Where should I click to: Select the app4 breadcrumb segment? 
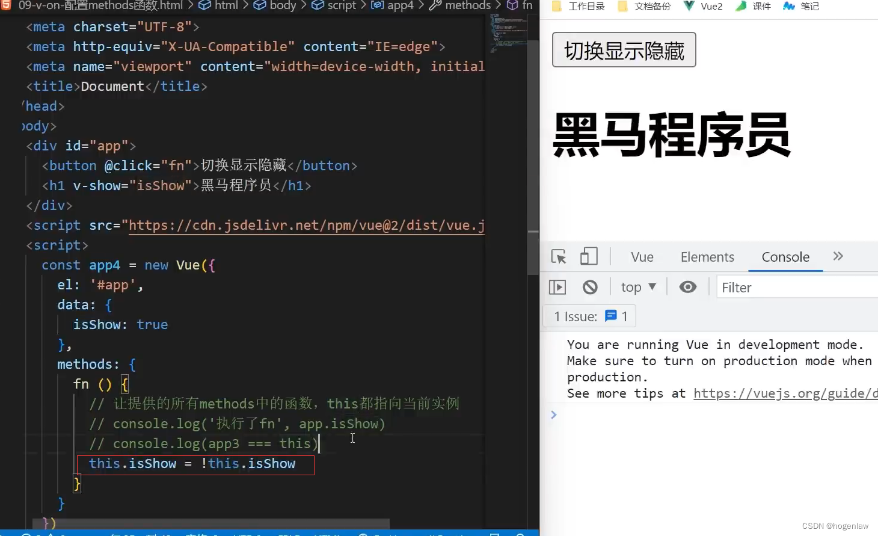coord(393,5)
